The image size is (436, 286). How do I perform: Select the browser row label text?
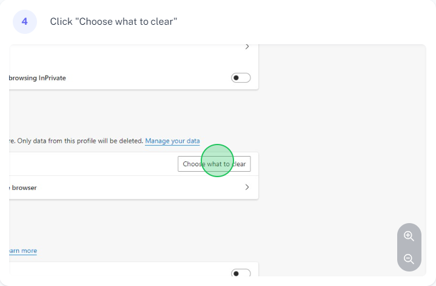pos(23,187)
